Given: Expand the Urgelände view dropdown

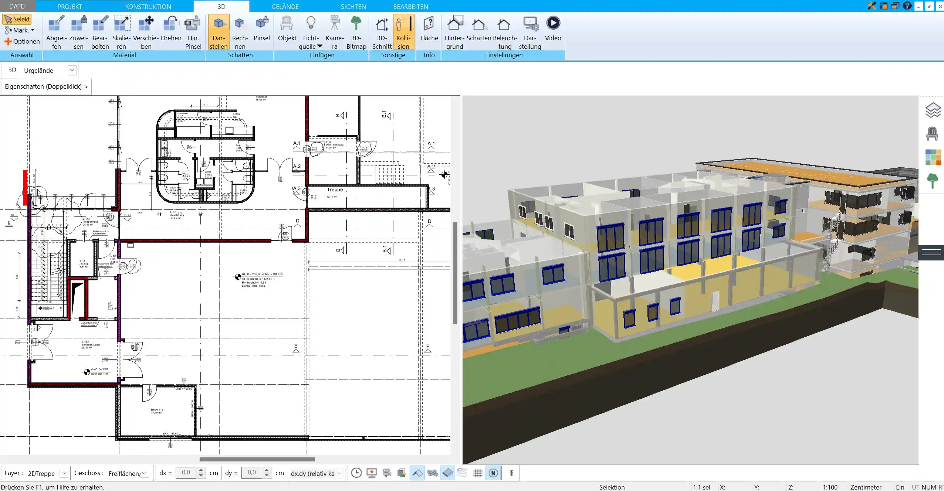Looking at the screenshot, I should [72, 70].
